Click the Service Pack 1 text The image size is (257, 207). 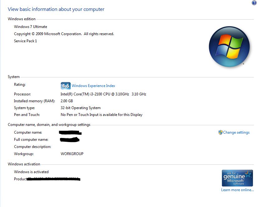26,41
